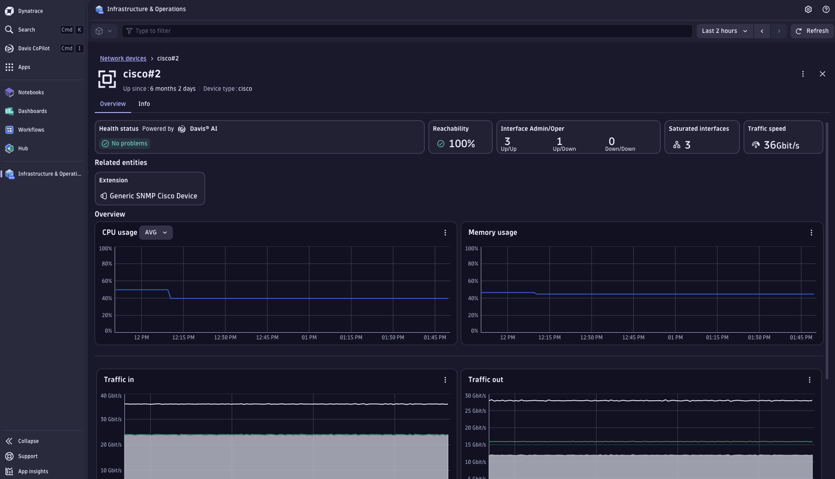Click the Saturated interfaces value 3
Image resolution: width=835 pixels, height=479 pixels.
(x=687, y=145)
